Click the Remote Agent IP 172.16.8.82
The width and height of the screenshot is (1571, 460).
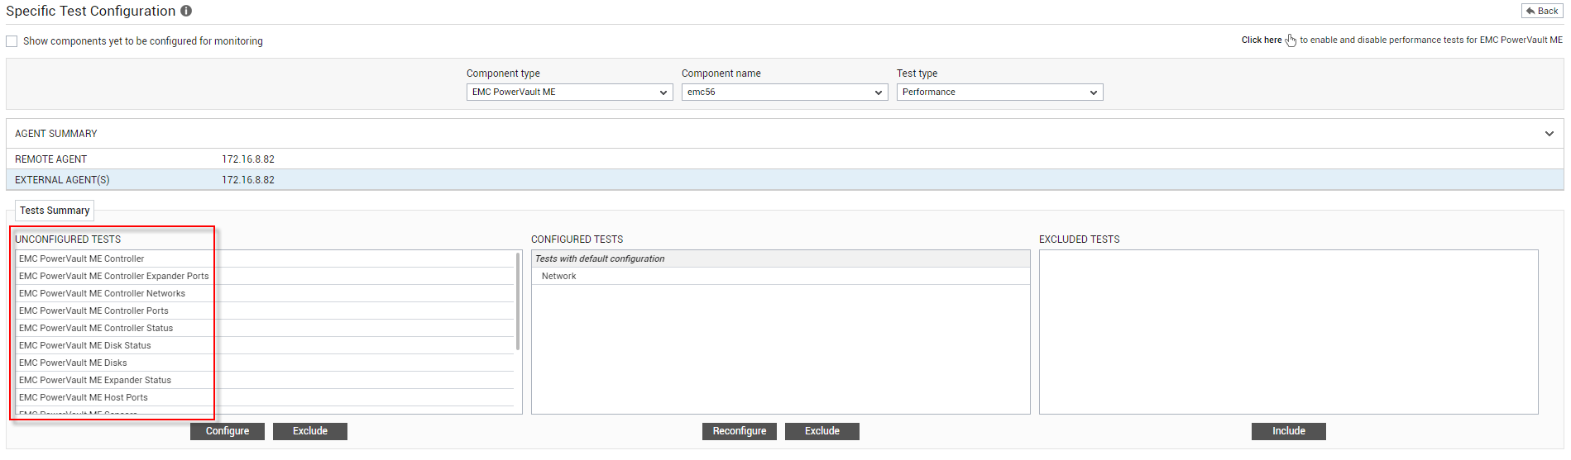[248, 159]
